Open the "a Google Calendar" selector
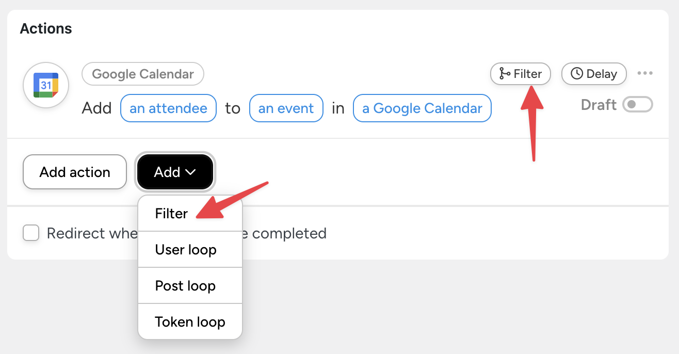 point(422,108)
